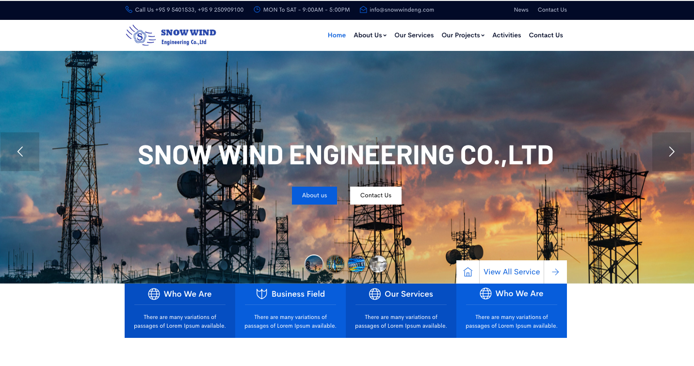
Task: Click the shield icon beside Business Field
Action: pos(262,294)
